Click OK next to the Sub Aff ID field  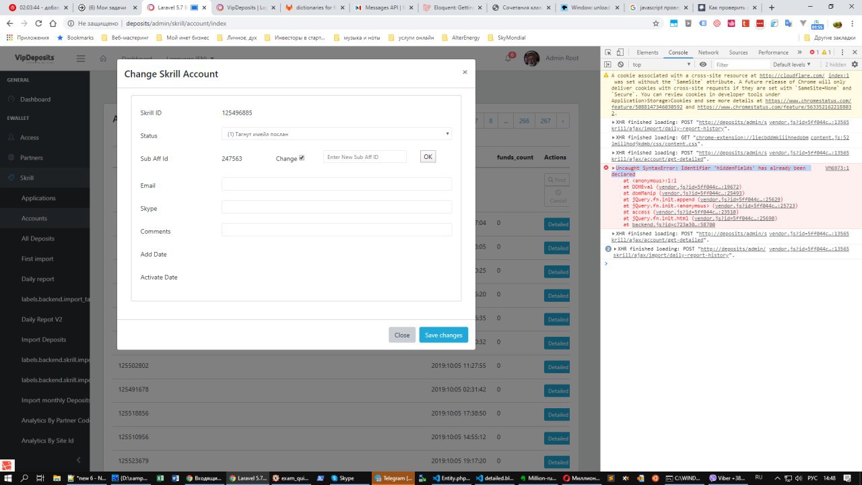[x=428, y=157]
